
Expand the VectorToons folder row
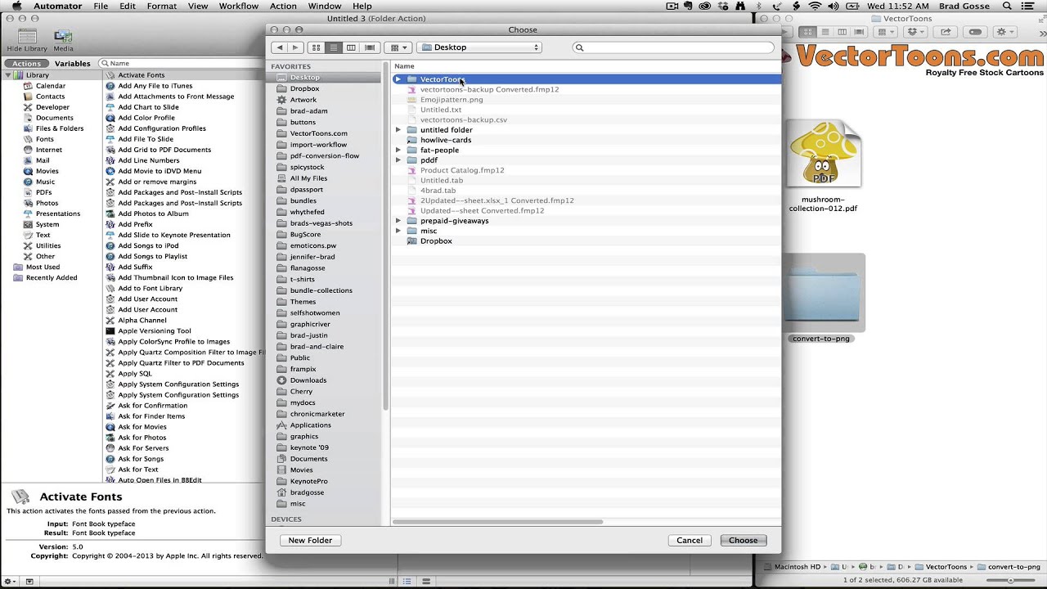398,79
